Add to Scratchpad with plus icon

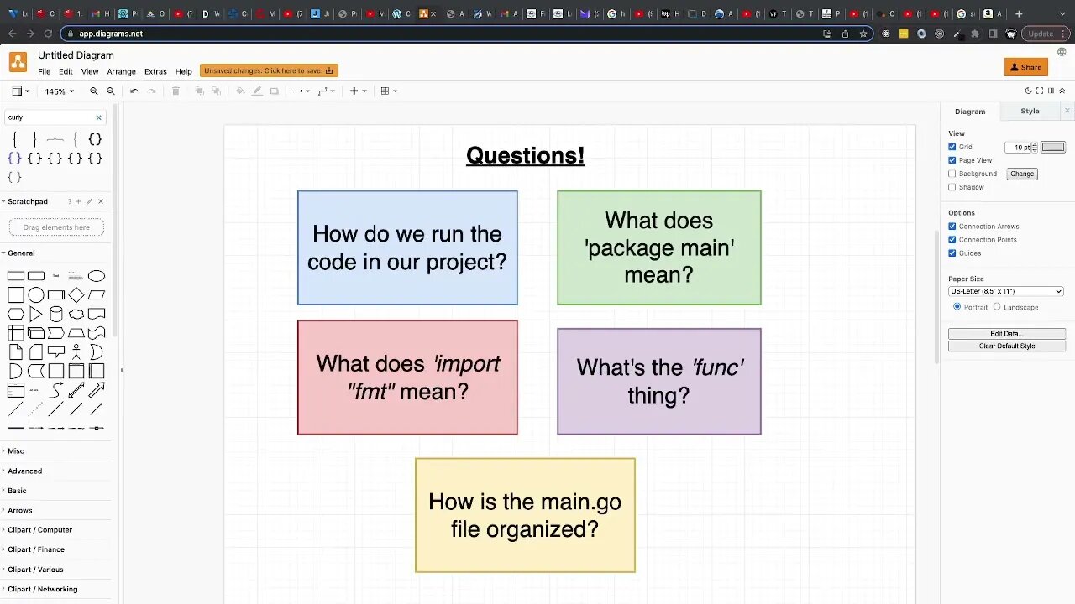tap(79, 201)
